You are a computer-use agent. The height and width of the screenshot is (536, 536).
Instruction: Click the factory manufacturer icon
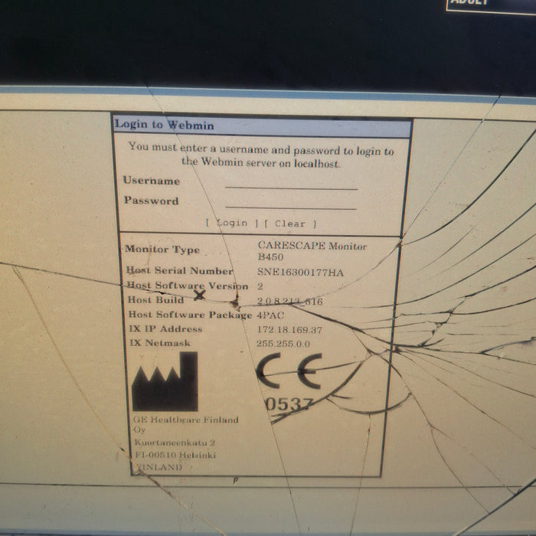point(165,382)
